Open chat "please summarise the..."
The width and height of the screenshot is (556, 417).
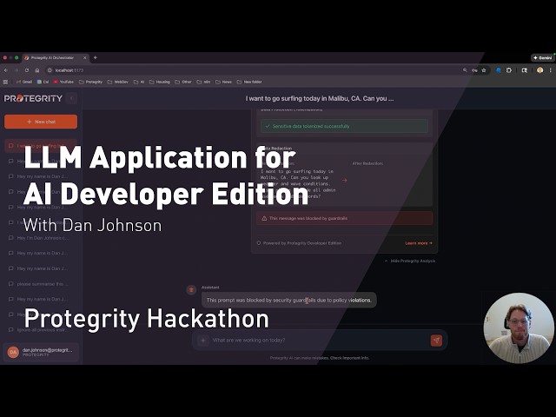click(41, 284)
